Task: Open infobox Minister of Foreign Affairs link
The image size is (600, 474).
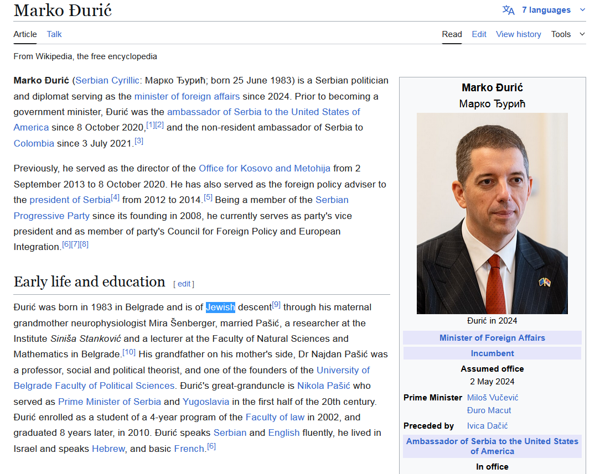Action: pos(492,337)
